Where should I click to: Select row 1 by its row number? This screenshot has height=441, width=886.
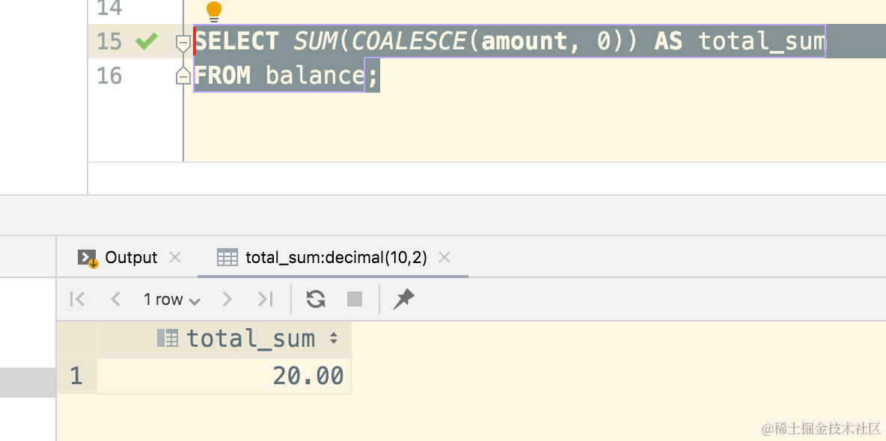[76, 376]
